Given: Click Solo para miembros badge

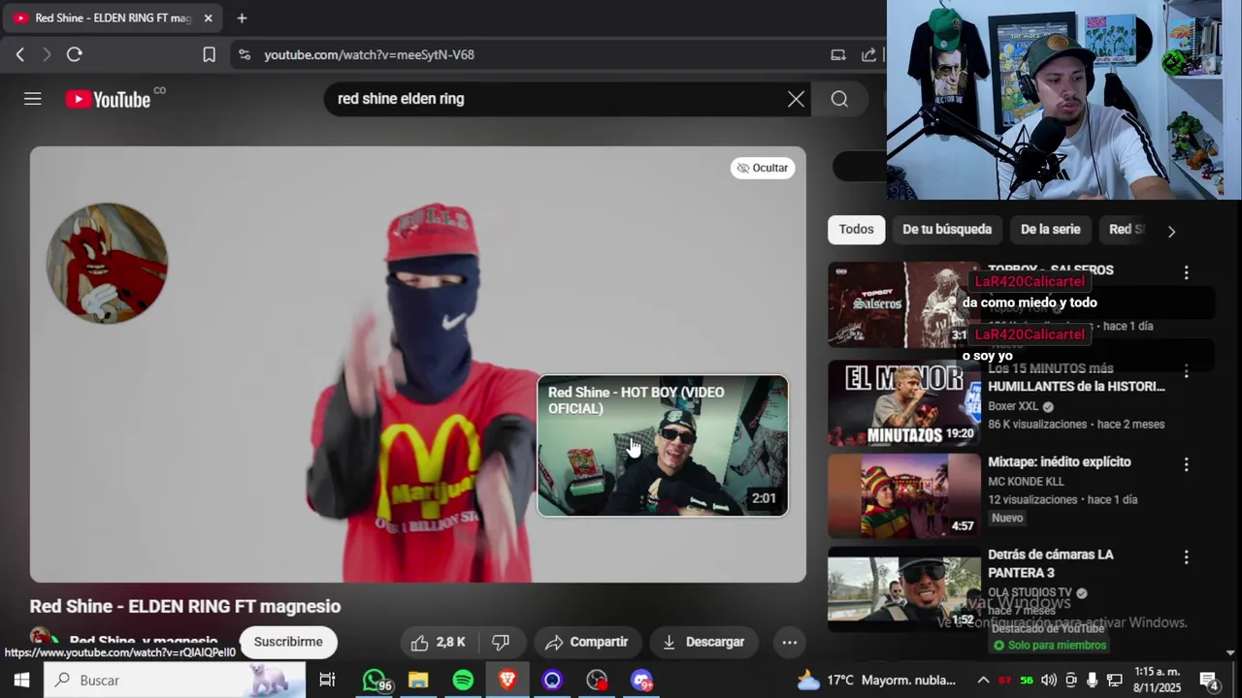Looking at the screenshot, I should [x=1049, y=645].
